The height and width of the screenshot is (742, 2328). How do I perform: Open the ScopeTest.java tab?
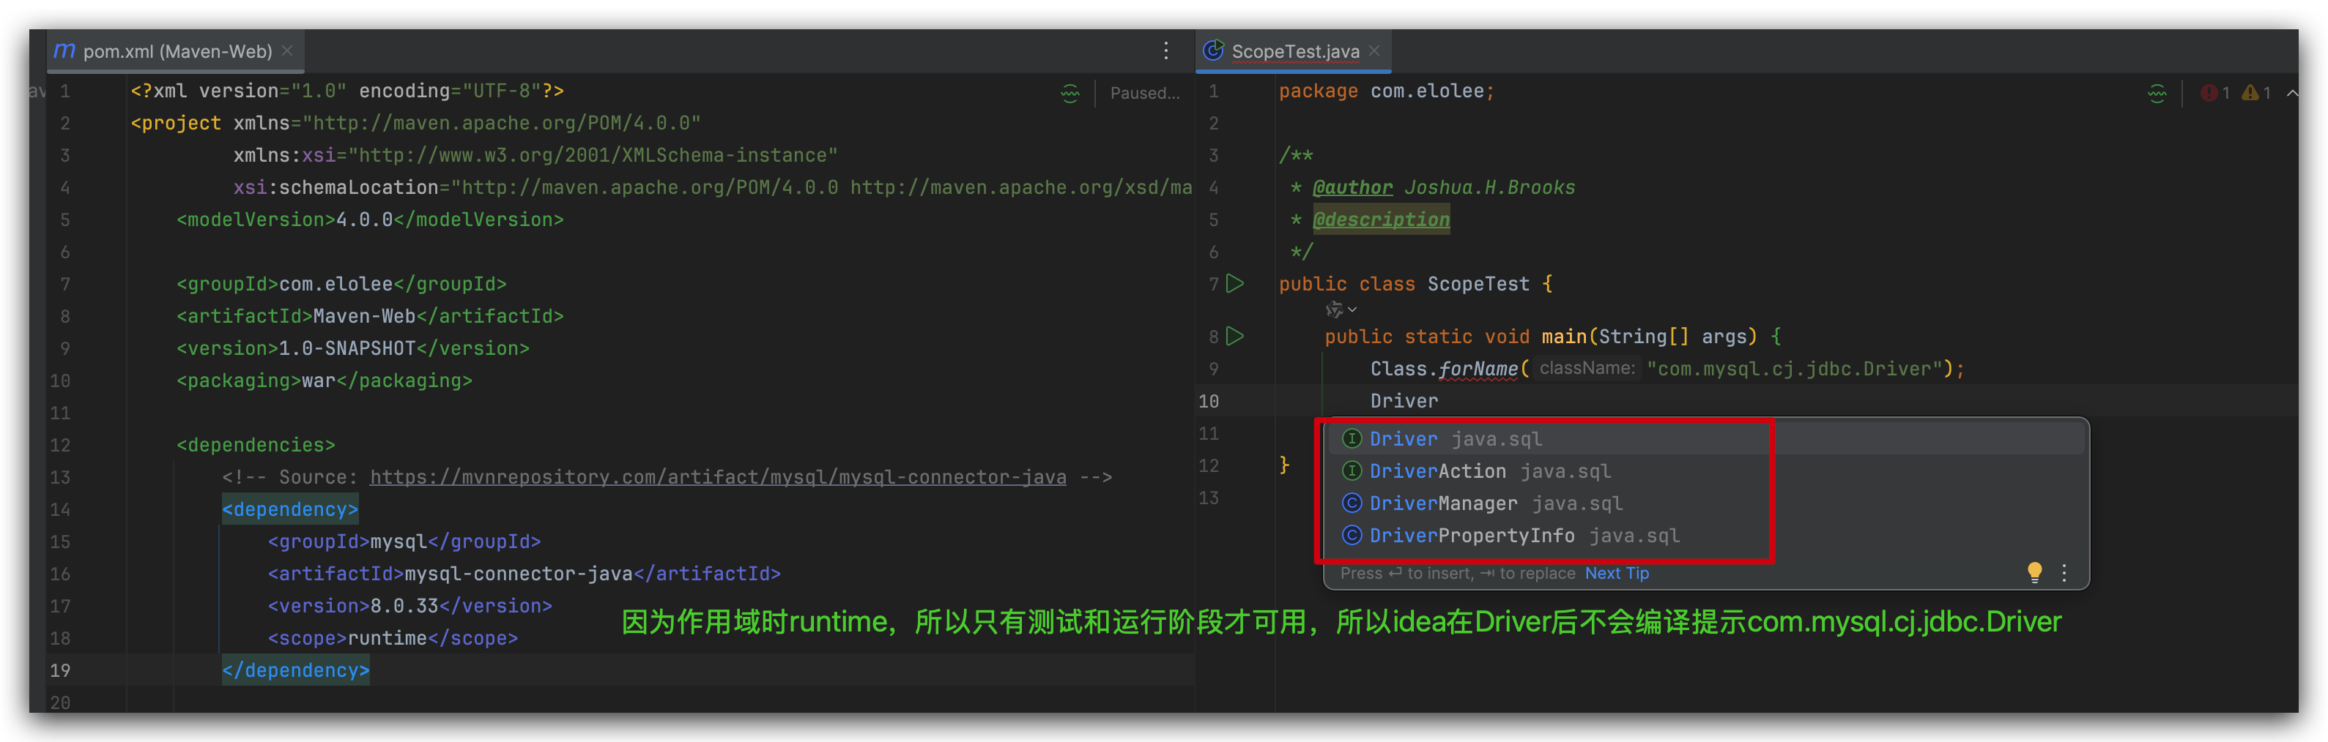1293,51
